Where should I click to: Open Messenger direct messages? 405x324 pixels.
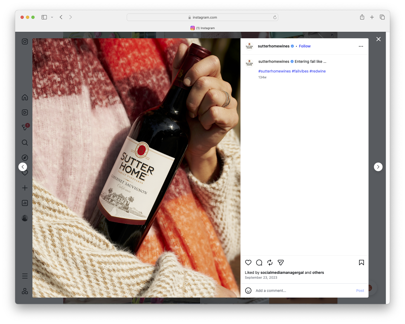tap(25, 127)
